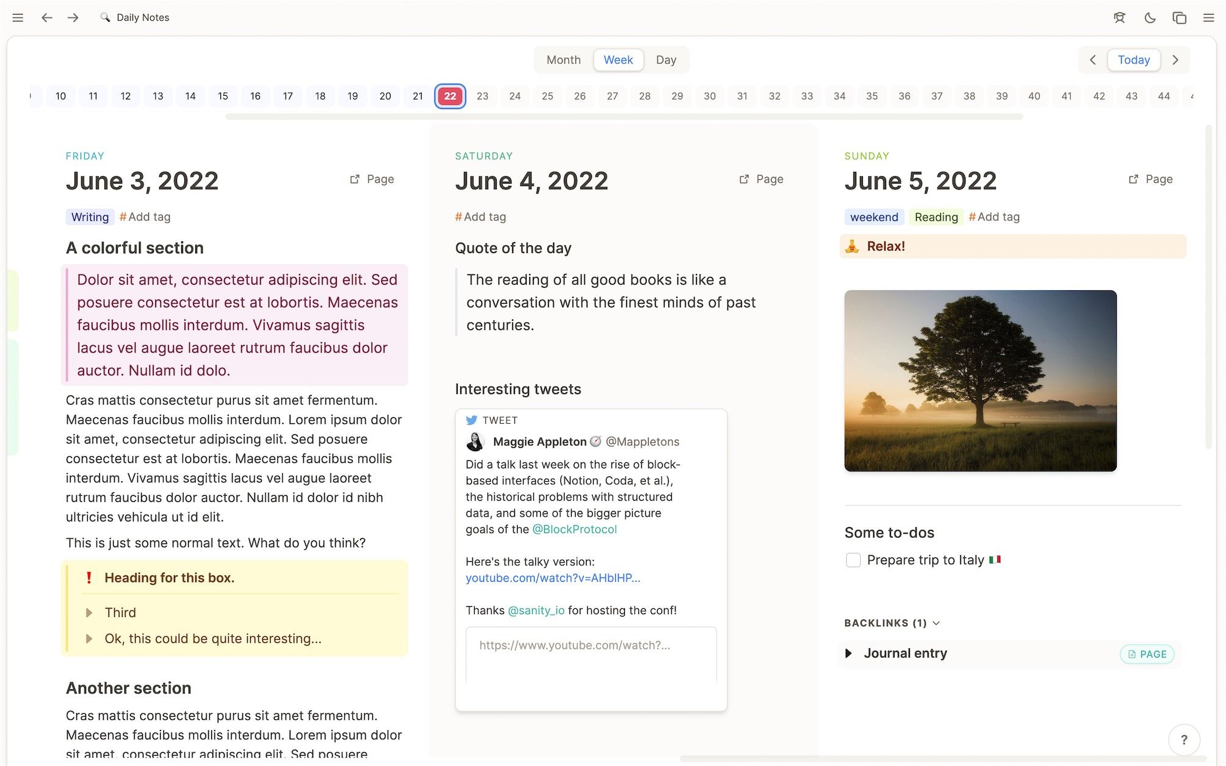Viewport: 1226px width, 766px height.
Task: Collapse the Backlinks section chevron
Action: (x=937, y=623)
